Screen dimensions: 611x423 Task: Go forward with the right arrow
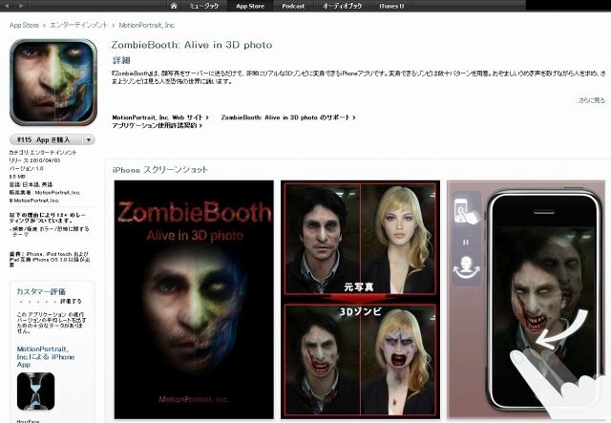(x=21, y=6)
